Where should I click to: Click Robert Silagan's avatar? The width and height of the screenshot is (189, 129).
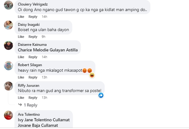(9, 66)
